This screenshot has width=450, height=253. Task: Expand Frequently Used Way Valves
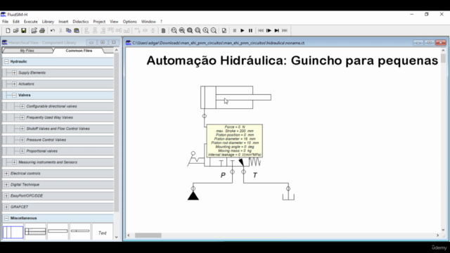tap(22, 117)
